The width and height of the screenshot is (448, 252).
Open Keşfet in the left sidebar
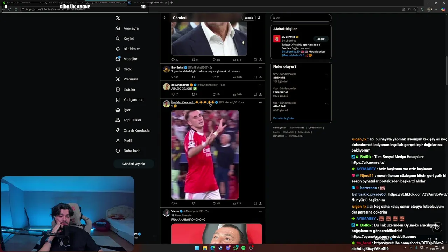pos(125,38)
